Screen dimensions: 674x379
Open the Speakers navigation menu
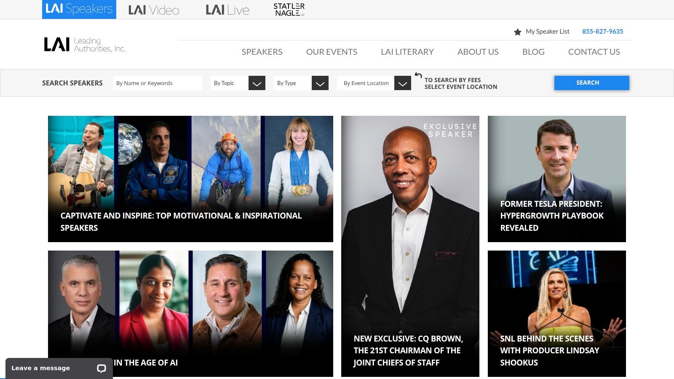(262, 52)
